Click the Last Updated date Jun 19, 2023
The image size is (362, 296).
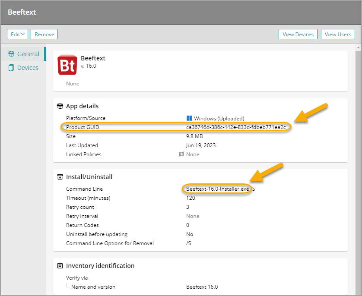pos(201,145)
